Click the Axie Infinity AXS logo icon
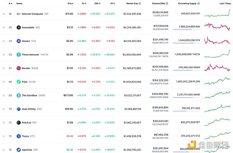The image size is (233, 153). (19, 109)
